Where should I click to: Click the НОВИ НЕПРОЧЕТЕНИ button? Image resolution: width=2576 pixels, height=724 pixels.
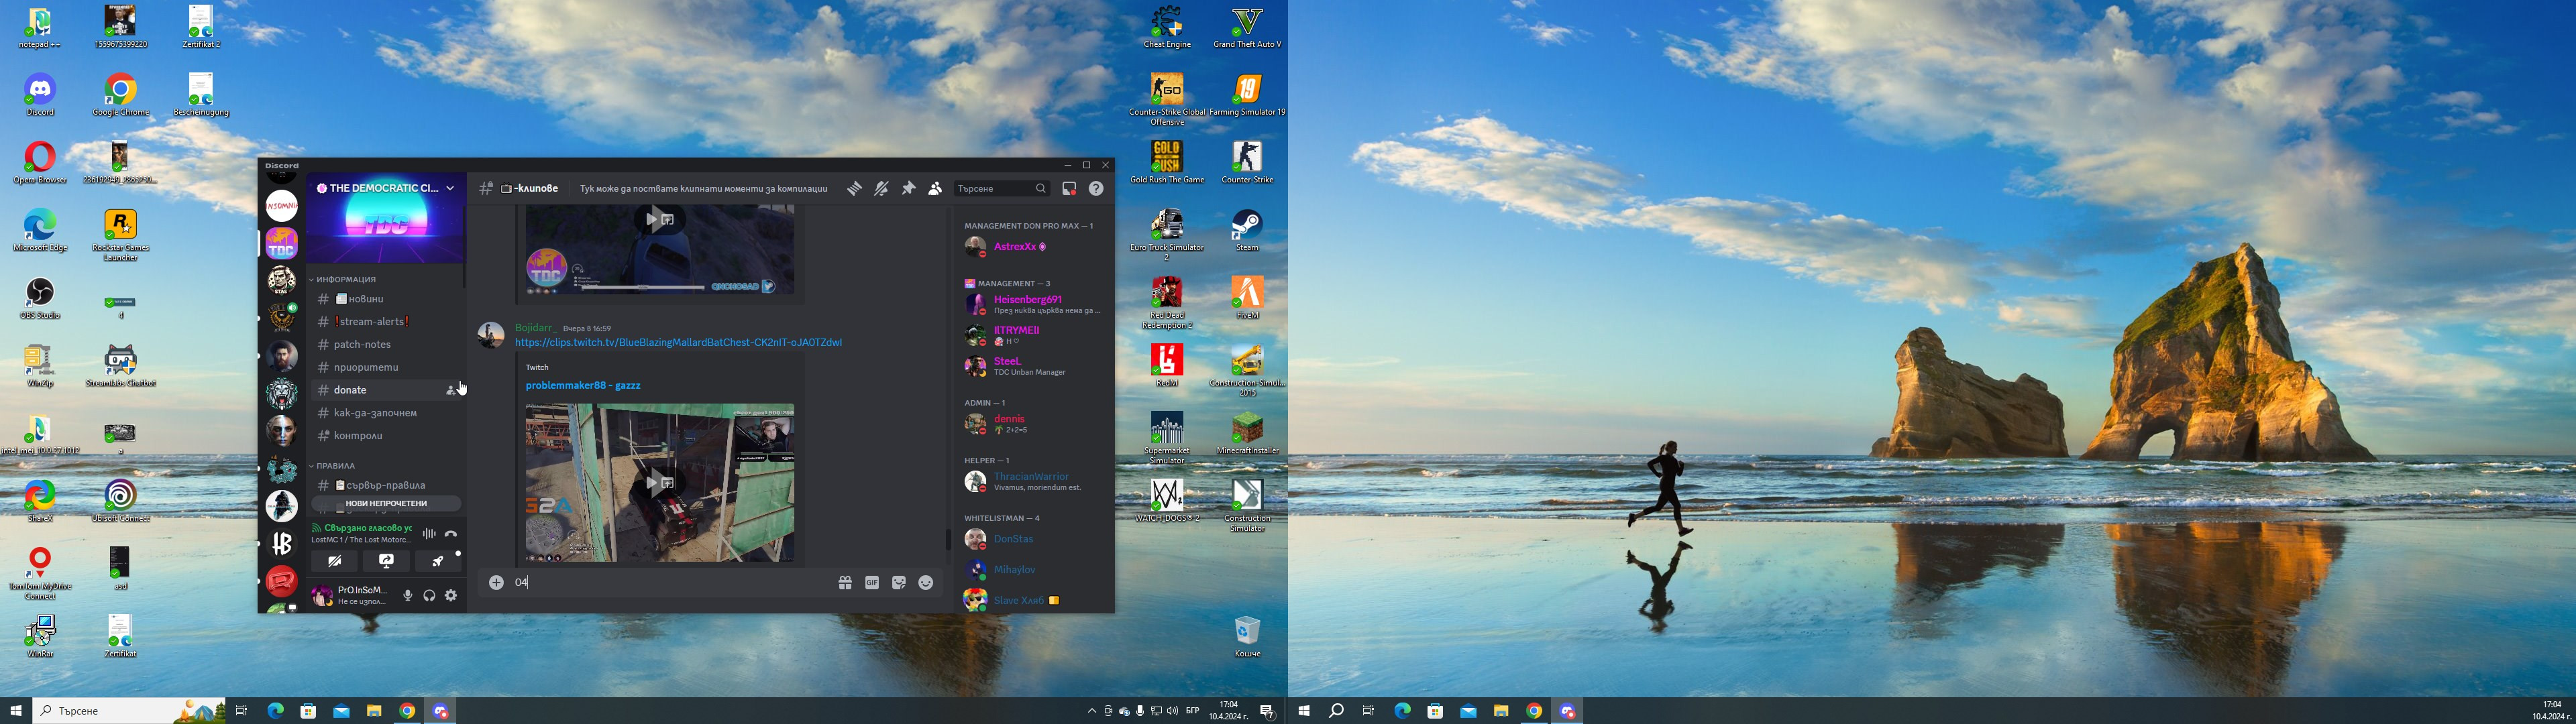tap(386, 504)
